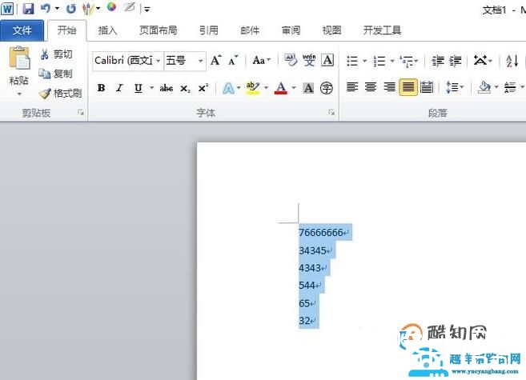Click the line 76666666 in the document

pos(321,232)
